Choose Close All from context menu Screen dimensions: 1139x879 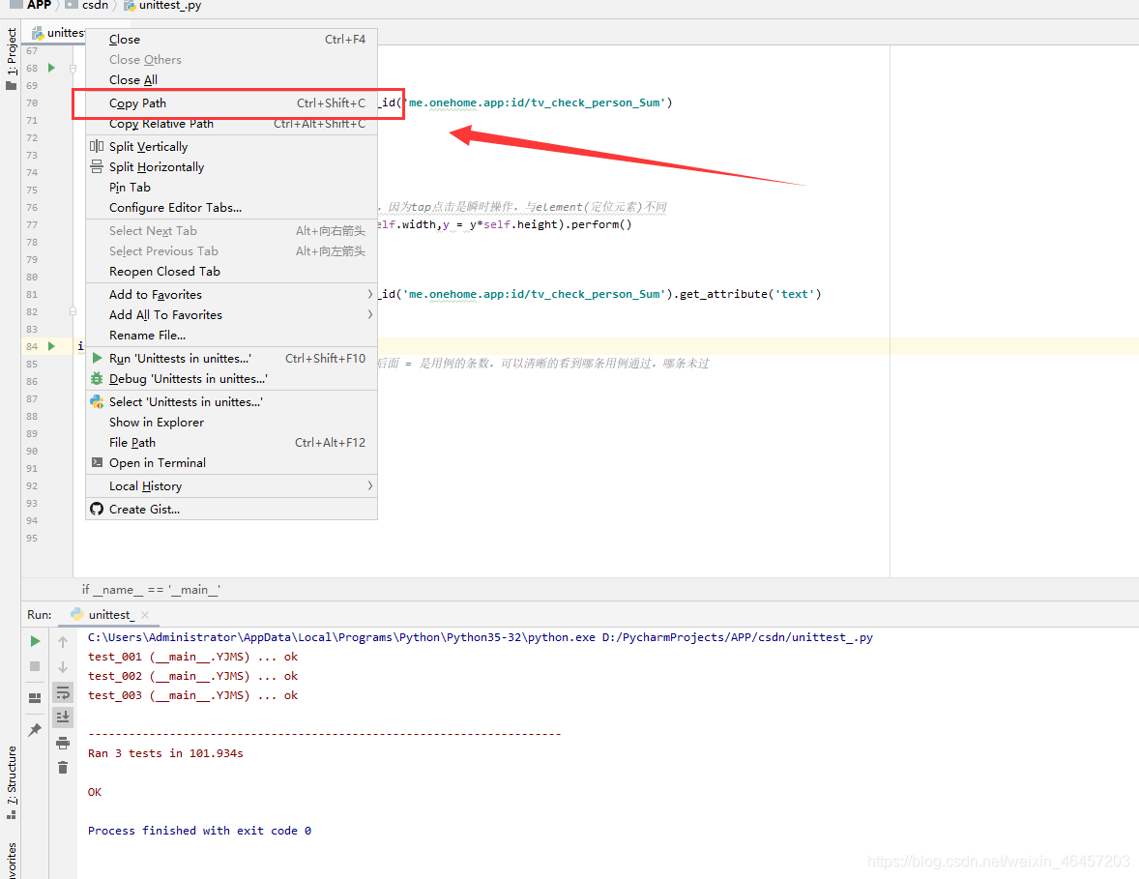[231, 80]
